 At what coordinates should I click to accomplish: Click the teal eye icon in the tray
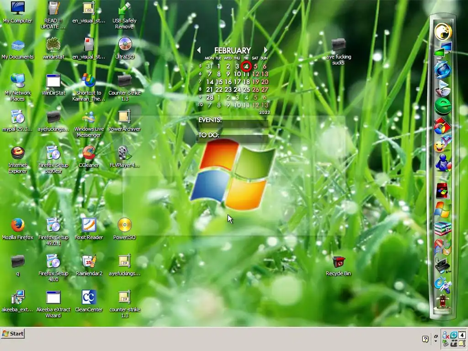[454, 335]
